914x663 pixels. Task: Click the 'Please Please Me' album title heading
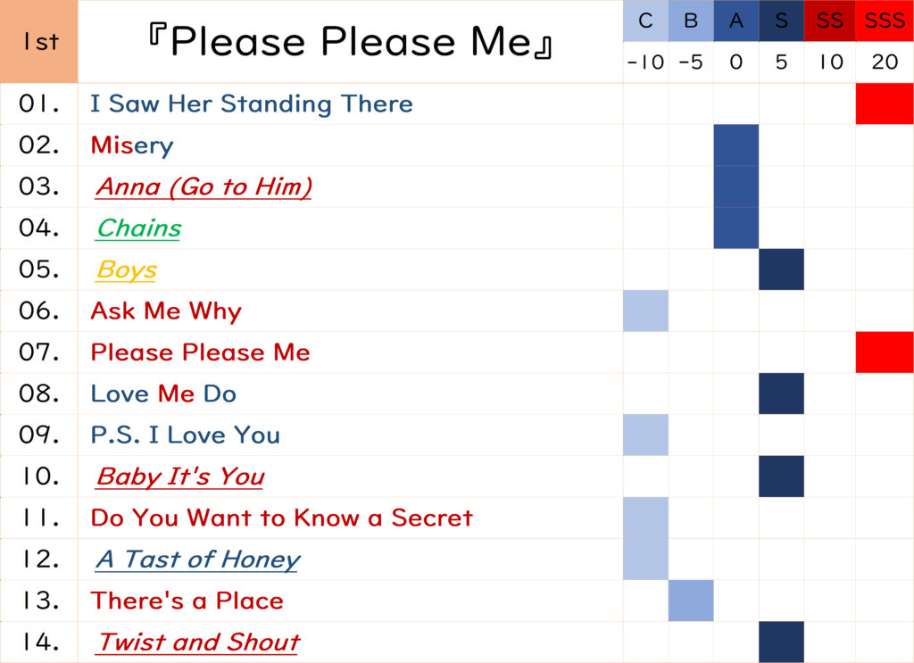(349, 42)
